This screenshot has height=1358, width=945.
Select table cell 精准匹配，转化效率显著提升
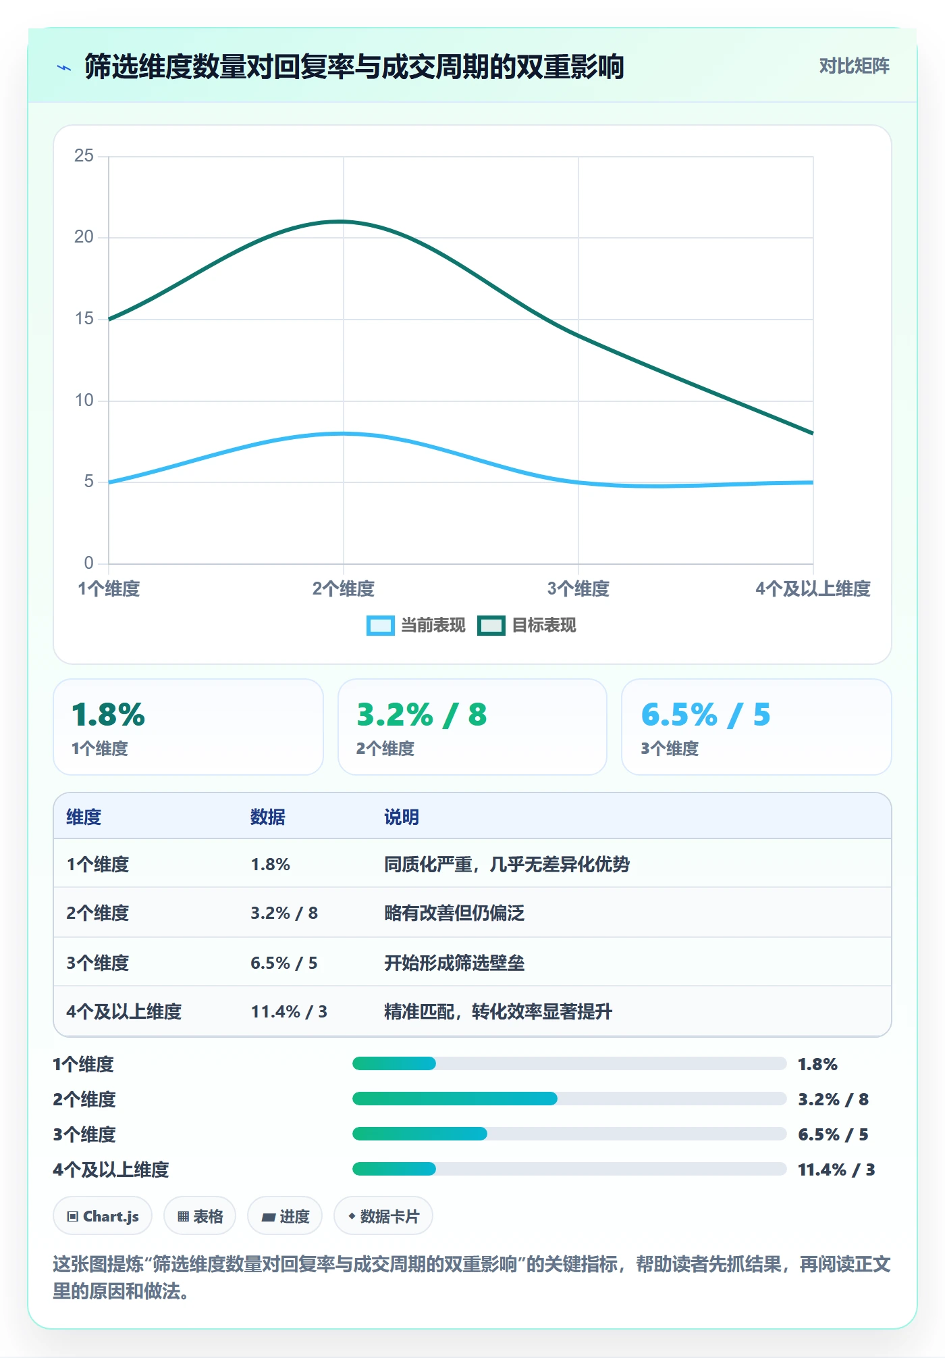(x=498, y=1011)
